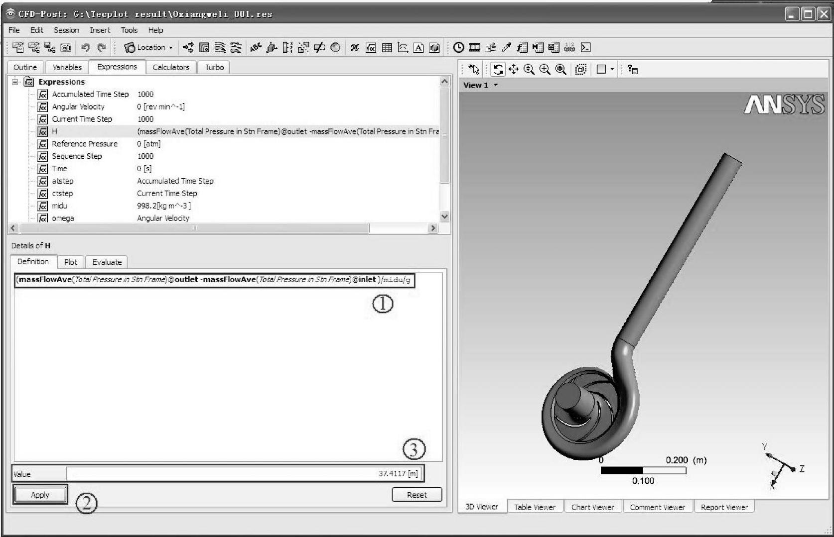This screenshot has height=537, width=834.
Task: Click the Load Results toolbar icon
Action: [18, 47]
